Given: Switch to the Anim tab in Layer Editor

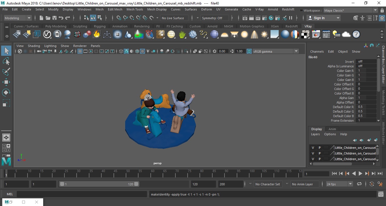Looking at the screenshot, I should tap(332, 129).
